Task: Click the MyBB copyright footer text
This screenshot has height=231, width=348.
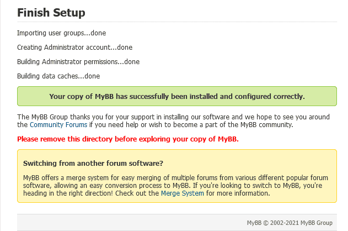Action: point(290,223)
